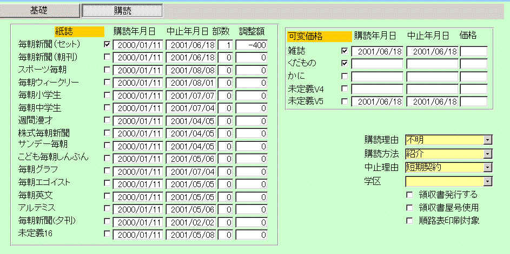
Task: Edit 毎朝中学生 subscription date field
Action: 138,108
